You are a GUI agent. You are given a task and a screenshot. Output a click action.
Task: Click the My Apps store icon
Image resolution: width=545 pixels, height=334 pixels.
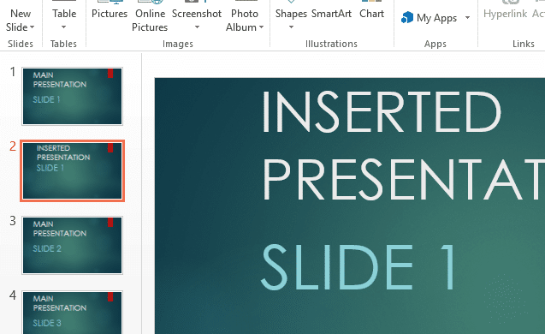407,17
